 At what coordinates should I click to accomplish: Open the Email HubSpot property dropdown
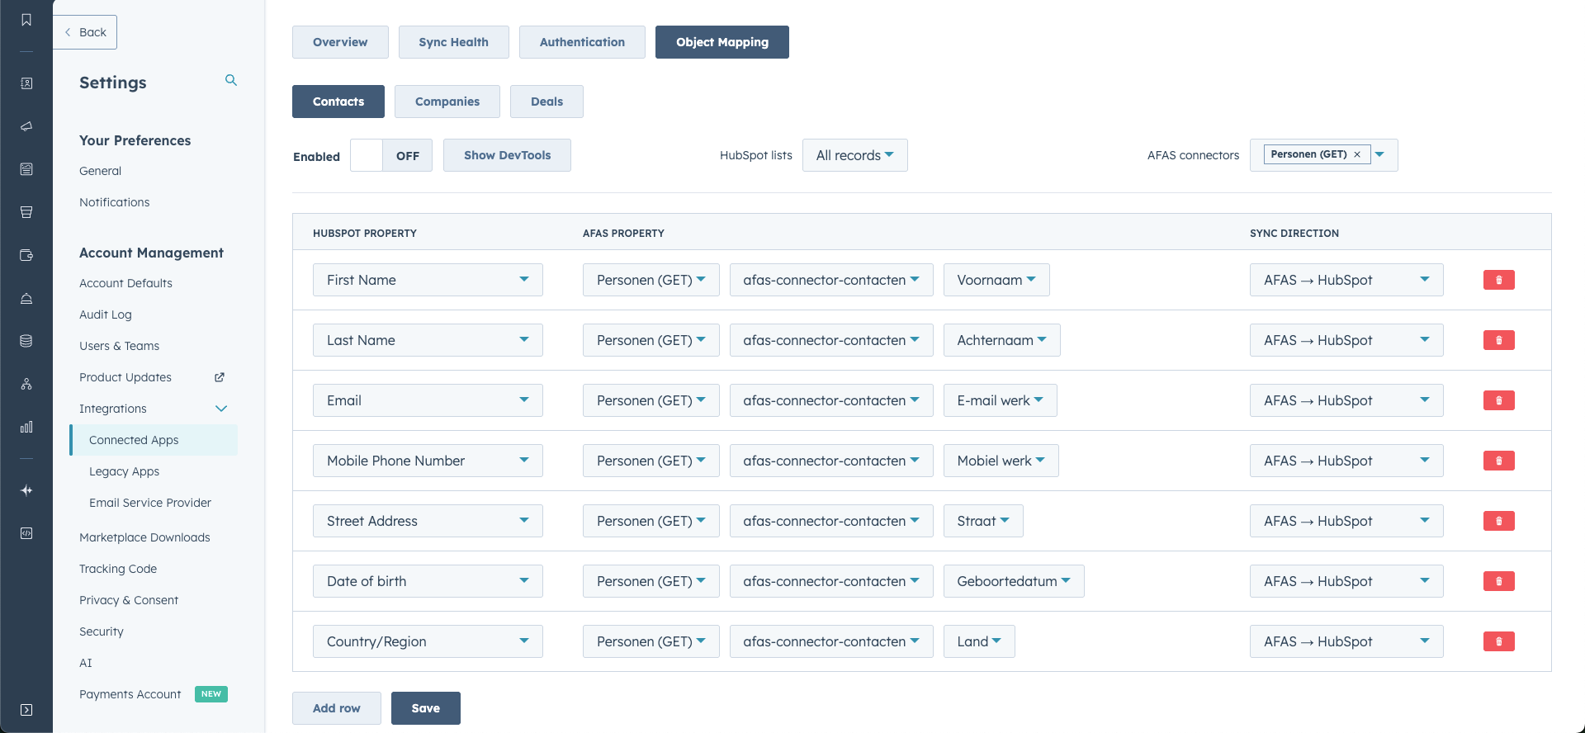tap(428, 400)
